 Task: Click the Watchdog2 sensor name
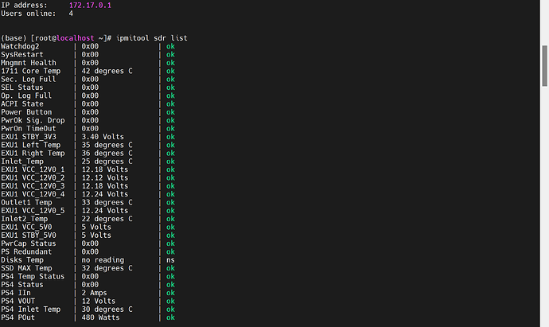point(22,46)
